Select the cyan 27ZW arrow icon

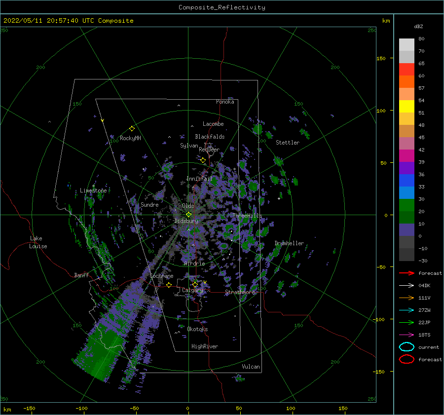click(407, 310)
